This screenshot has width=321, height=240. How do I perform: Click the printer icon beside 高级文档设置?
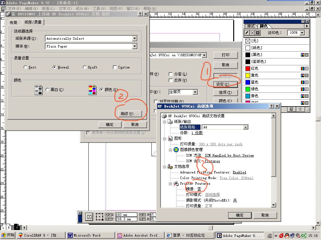click(164, 116)
